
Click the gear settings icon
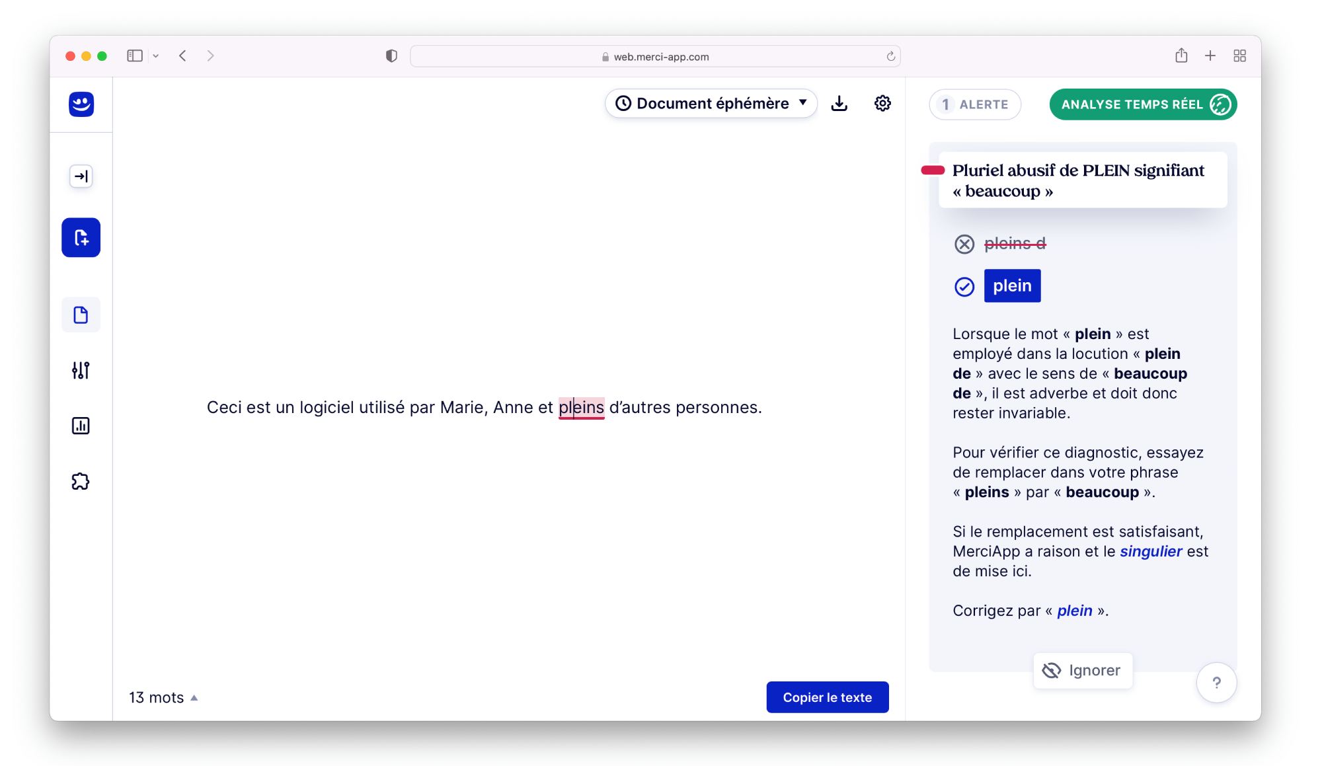(882, 103)
